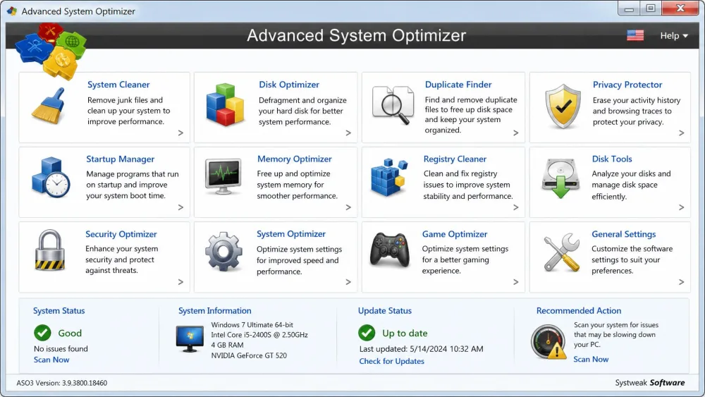Click the 4 GB RAM text

click(228, 345)
